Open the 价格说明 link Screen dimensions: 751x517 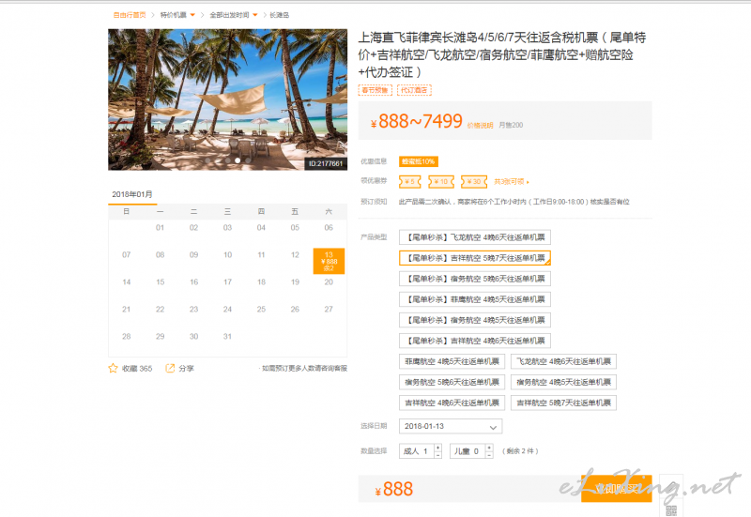tap(480, 126)
